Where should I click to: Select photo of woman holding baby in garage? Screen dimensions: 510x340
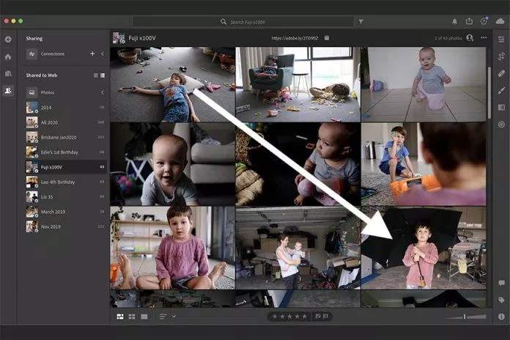coord(298,248)
